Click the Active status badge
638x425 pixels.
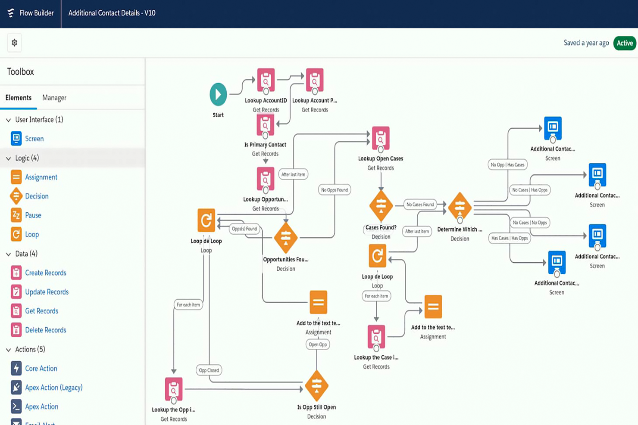(x=624, y=43)
